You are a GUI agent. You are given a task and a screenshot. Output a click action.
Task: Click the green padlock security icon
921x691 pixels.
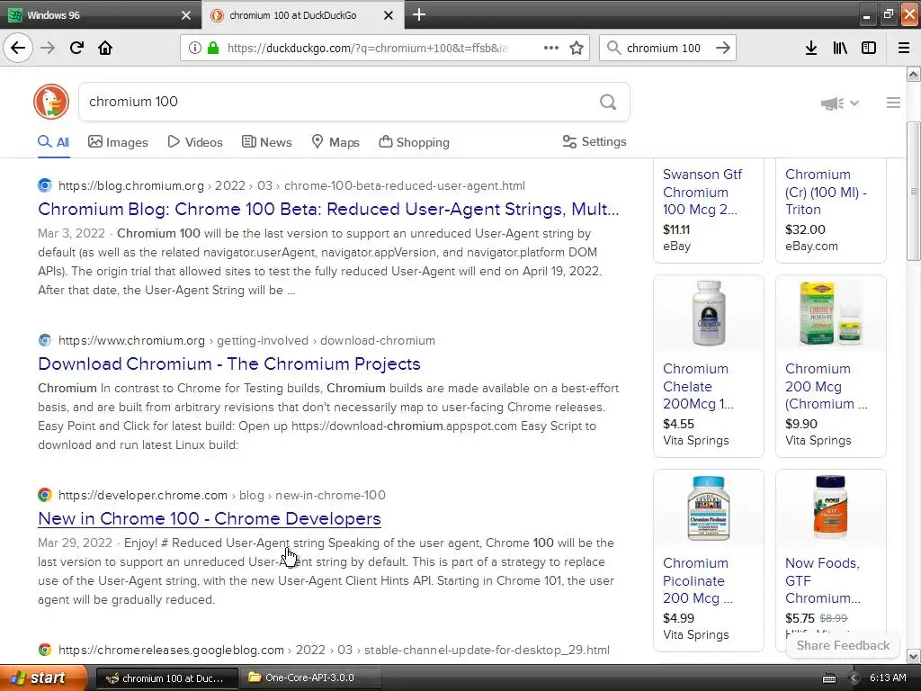pyautogui.click(x=213, y=49)
